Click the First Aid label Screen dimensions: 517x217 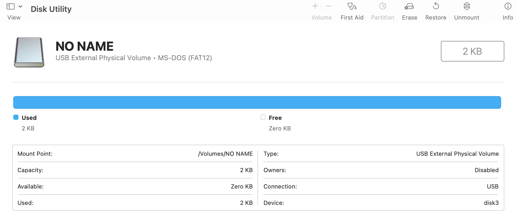point(352,17)
